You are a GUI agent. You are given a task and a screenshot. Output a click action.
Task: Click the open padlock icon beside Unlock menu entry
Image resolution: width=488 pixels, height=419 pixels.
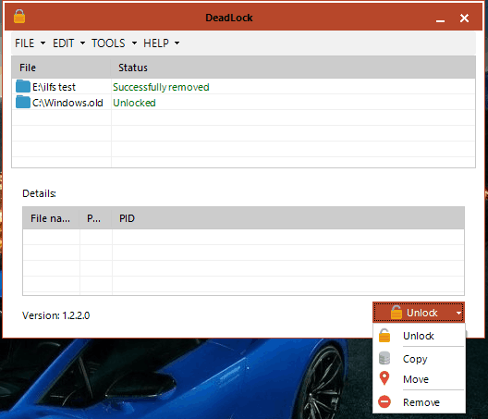click(384, 336)
